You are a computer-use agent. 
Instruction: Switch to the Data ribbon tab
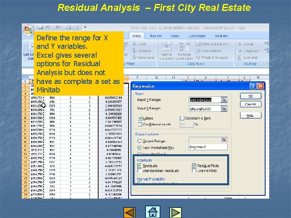point(137,36)
